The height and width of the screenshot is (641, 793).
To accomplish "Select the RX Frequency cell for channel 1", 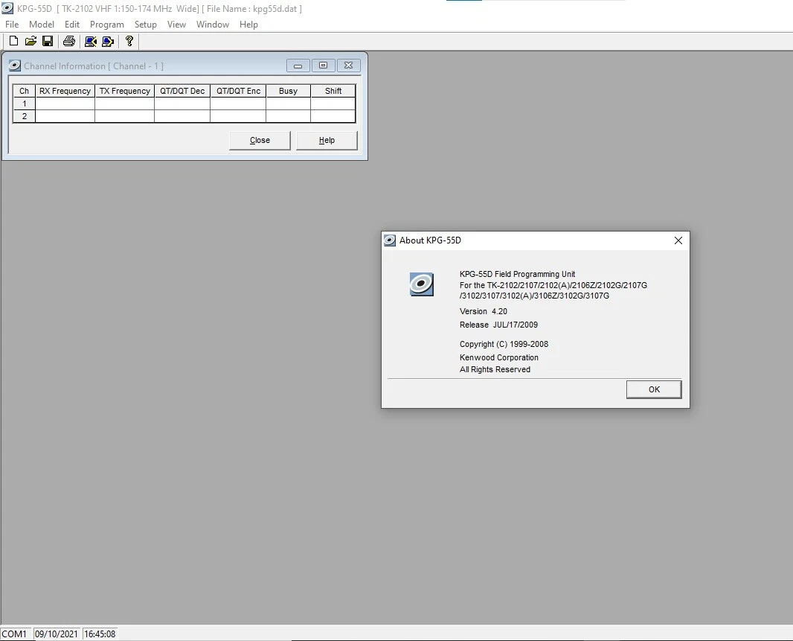I will [x=65, y=103].
